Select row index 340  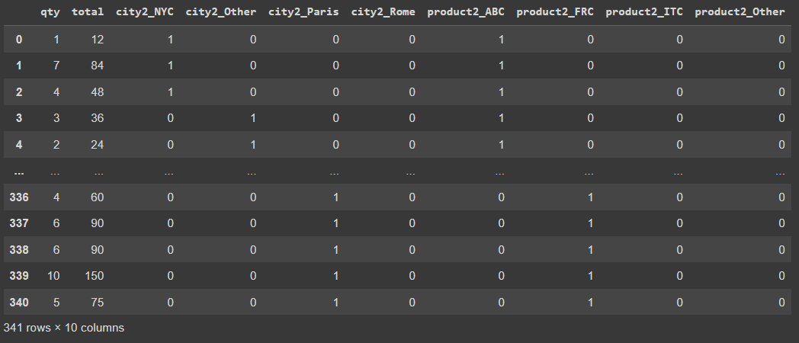pos(18,303)
